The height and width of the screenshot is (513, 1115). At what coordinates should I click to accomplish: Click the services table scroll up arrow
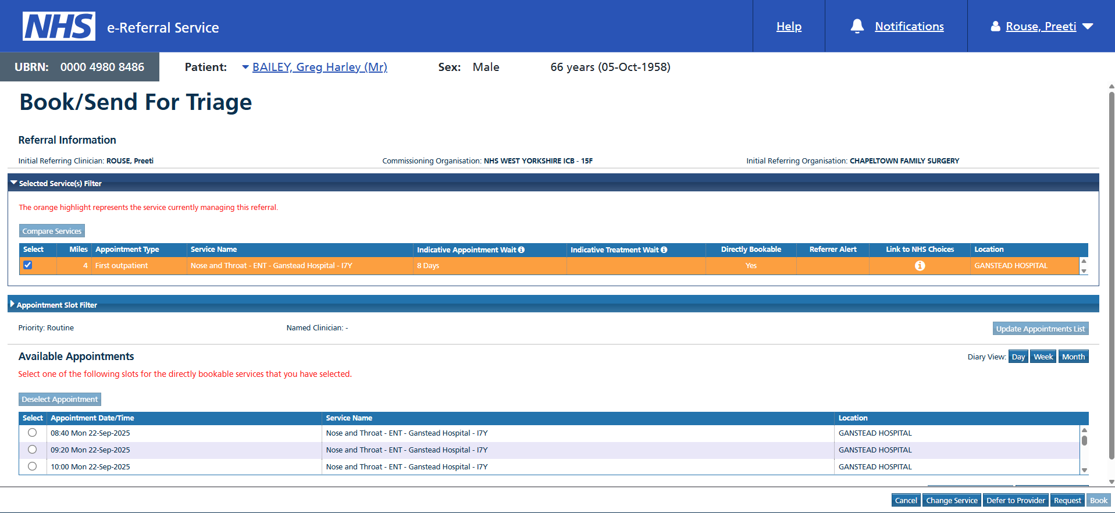click(x=1084, y=261)
